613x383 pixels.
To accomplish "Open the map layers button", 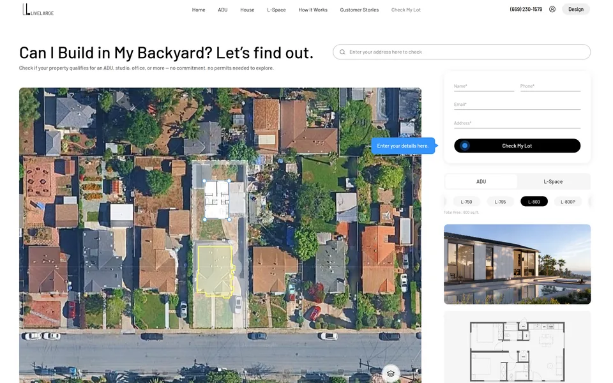I will click(x=390, y=373).
